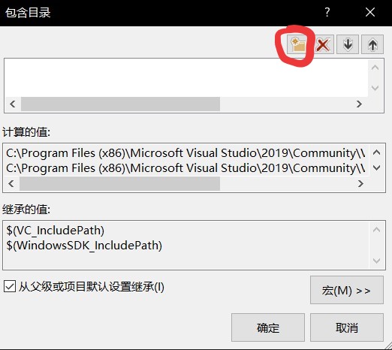Click right arrow of the top list scrollbar
Image resolution: width=392 pixels, height=350 pixels.
(360, 104)
